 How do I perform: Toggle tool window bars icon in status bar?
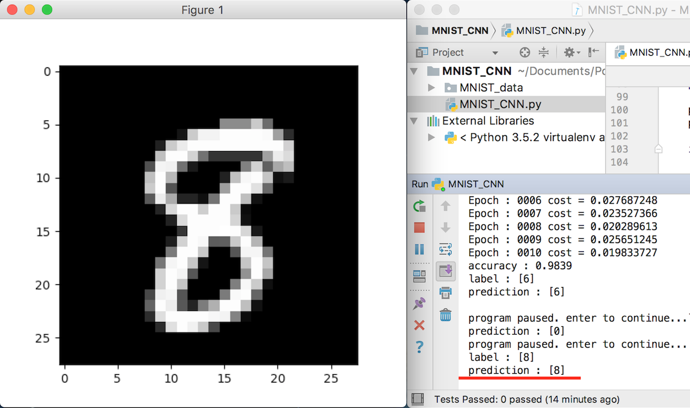[417, 399]
